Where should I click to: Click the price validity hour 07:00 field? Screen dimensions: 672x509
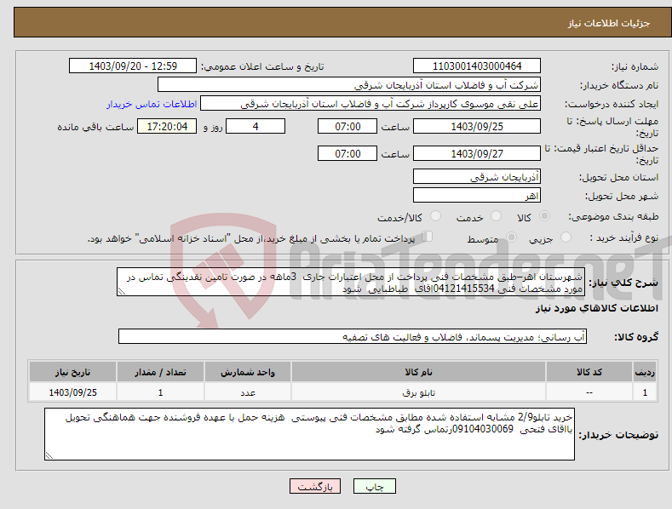(x=347, y=153)
